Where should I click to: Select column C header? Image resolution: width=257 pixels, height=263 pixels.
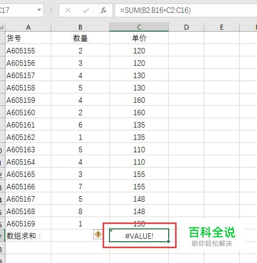(139, 27)
